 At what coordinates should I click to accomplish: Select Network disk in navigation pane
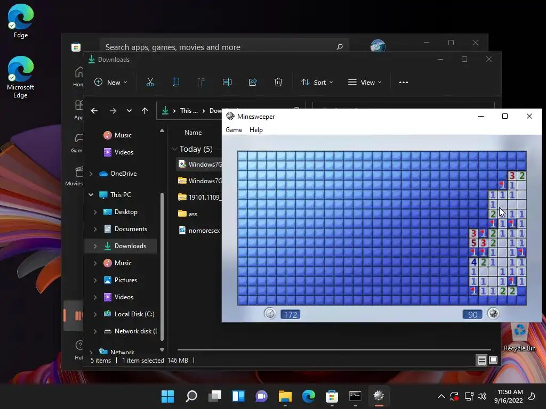130,331
